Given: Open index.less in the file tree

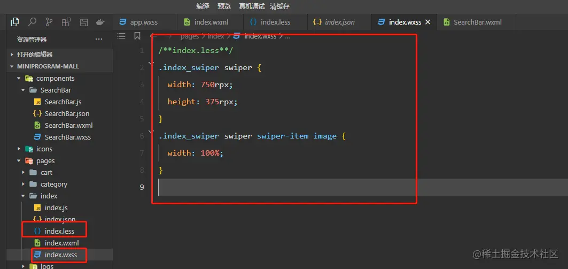Looking at the screenshot, I should (60, 231).
